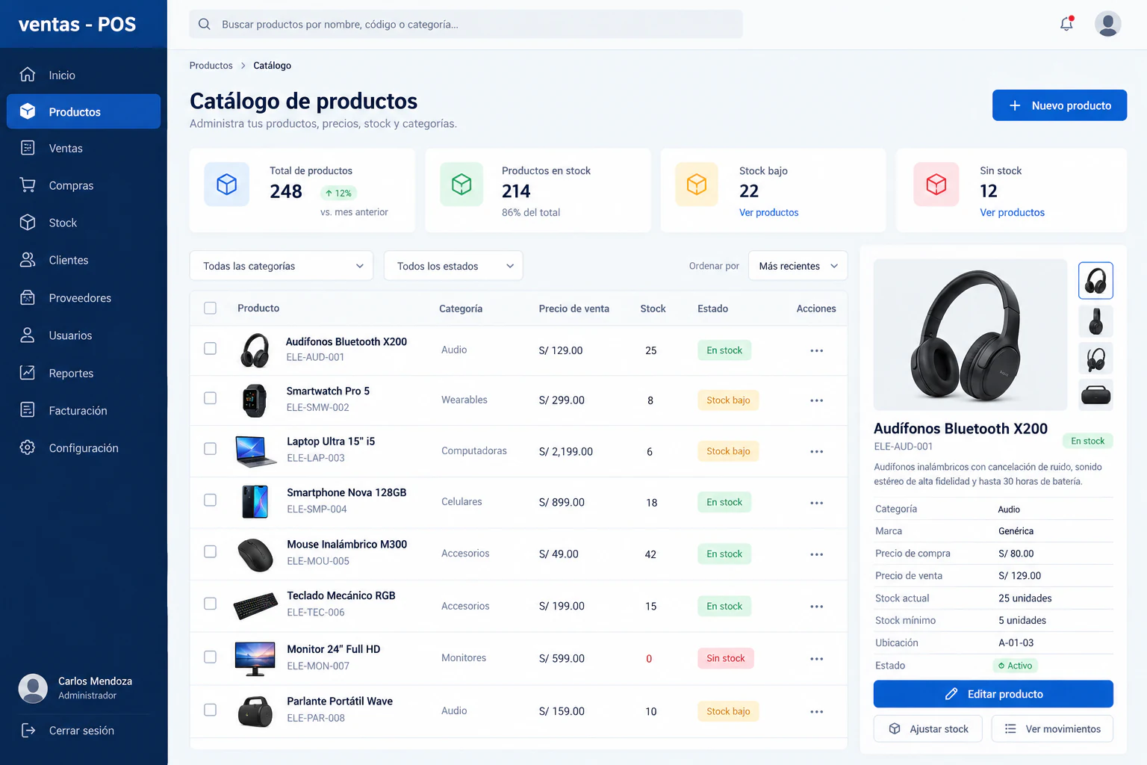Follow Ver productos link under Stock bajo
The height and width of the screenshot is (765, 1147).
pos(768,213)
